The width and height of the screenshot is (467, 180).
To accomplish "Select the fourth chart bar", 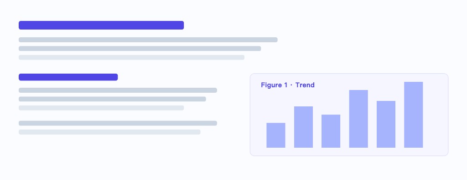I will [358, 119].
